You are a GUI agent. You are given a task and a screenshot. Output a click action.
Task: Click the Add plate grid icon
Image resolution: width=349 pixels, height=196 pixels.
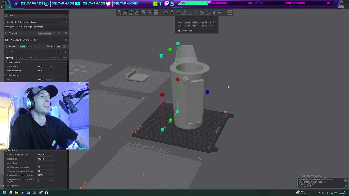coord(125,13)
